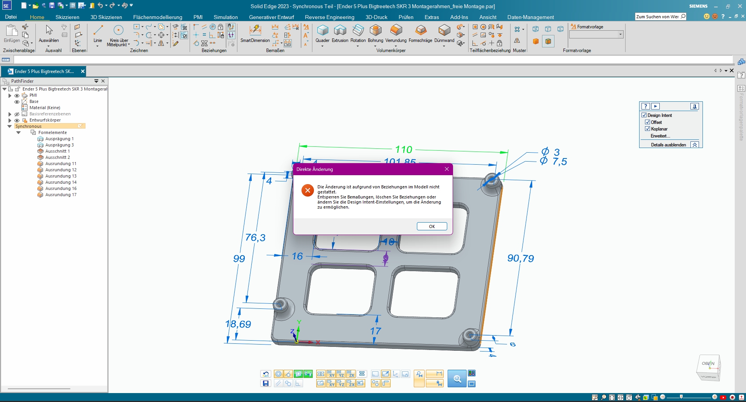Toggle the Design Intent checkbox
Screen dimensions: 746x402
[x=644, y=115]
